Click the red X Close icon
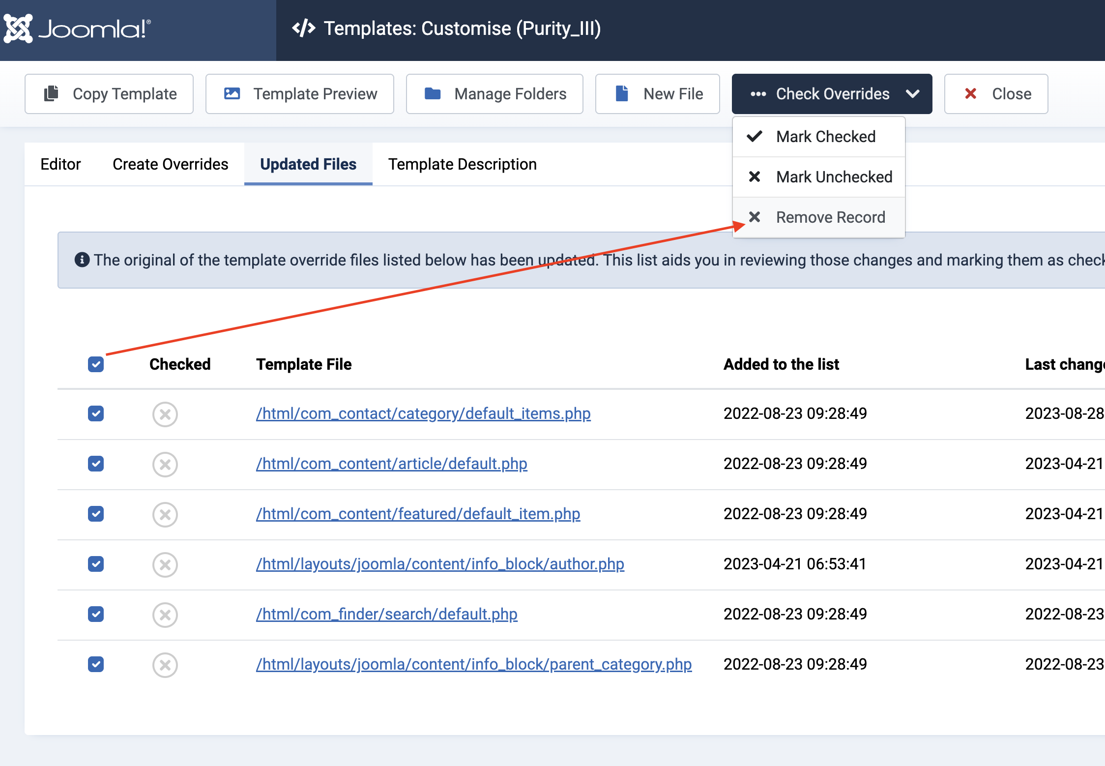This screenshot has height=766, width=1105. coord(970,93)
